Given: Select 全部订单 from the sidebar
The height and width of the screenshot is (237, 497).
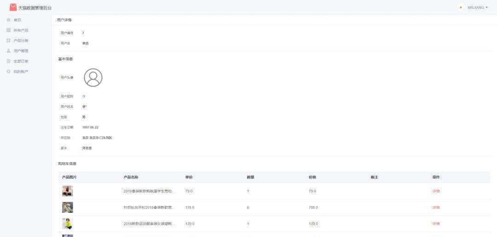Looking at the screenshot, I should tap(21, 61).
